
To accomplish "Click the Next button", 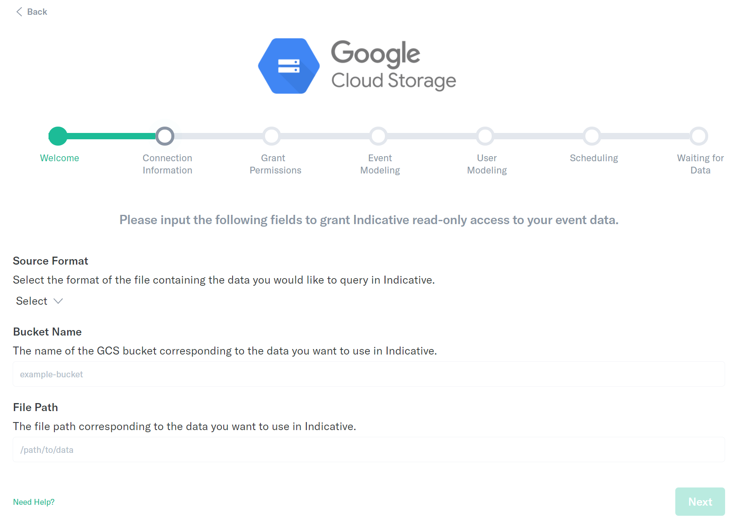I will pyautogui.click(x=700, y=501).
